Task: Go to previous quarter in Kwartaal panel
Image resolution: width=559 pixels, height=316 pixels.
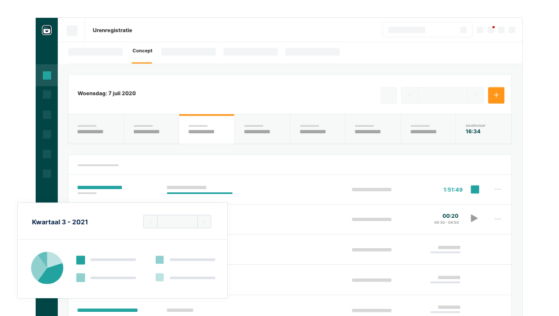Action: pos(150,222)
